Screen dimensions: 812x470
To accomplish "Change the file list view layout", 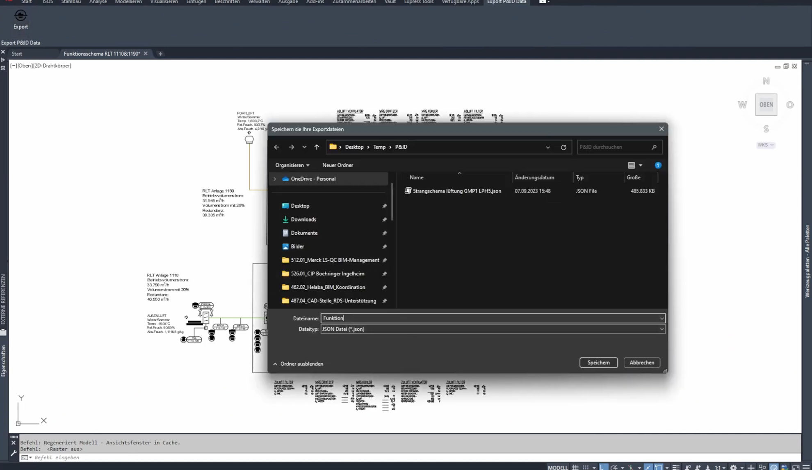I will (x=631, y=165).
